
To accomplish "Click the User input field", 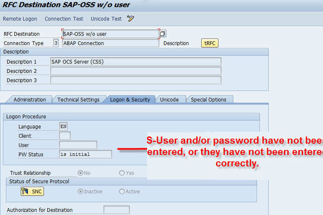I will tap(78, 145).
